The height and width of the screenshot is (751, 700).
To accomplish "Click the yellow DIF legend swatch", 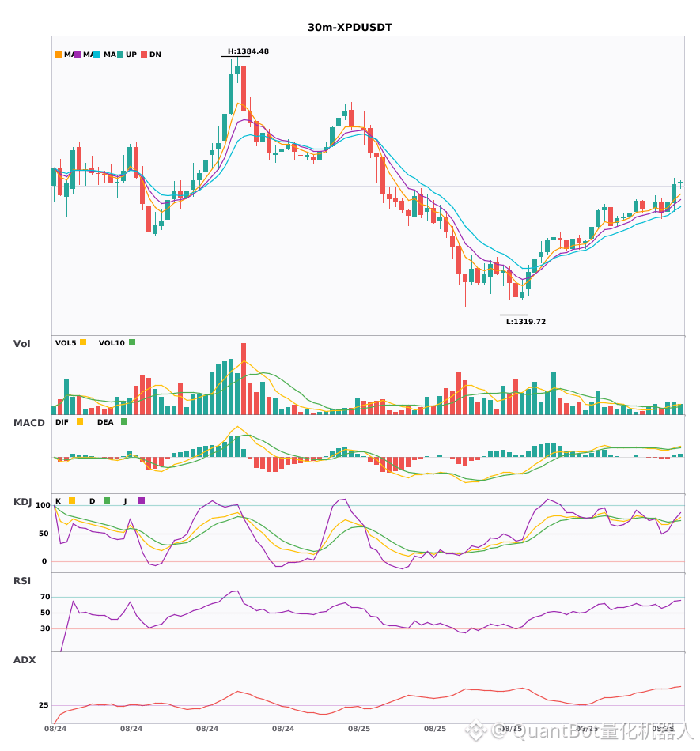I will 80,421.
